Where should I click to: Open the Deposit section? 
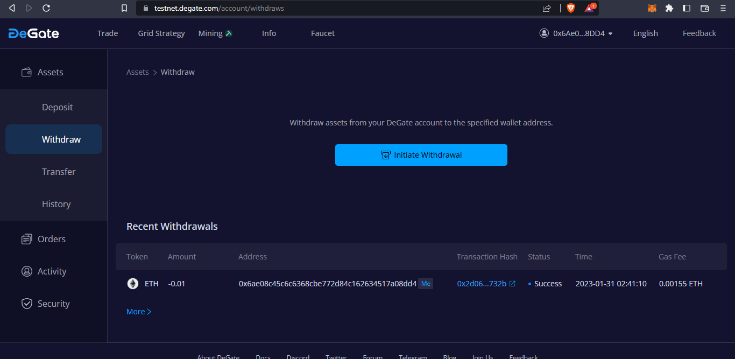tap(54, 107)
